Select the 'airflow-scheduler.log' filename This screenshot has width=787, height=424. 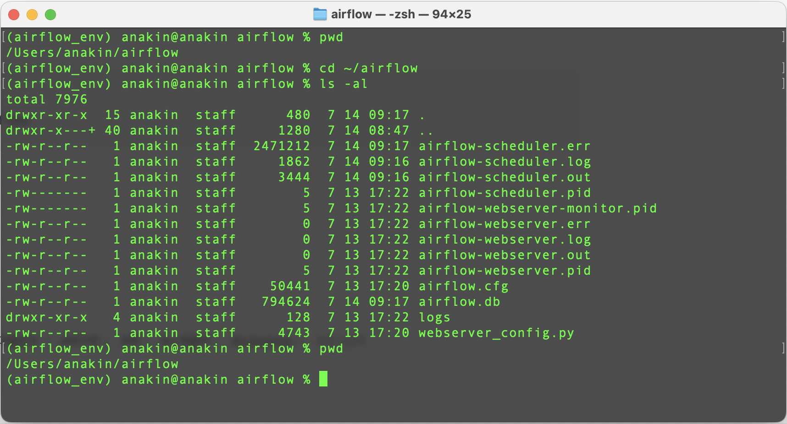click(x=504, y=162)
